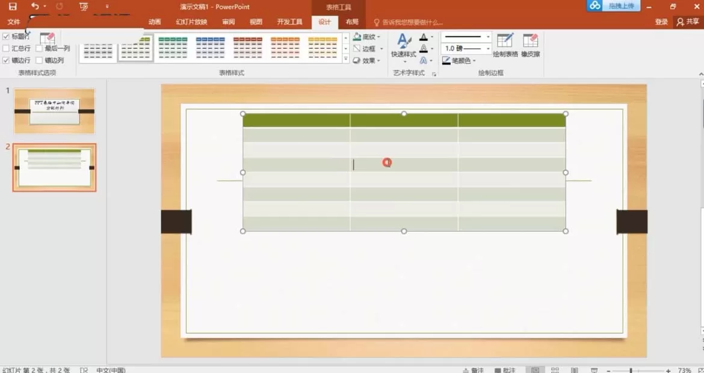Select slide 2 thumbnail

coord(54,167)
